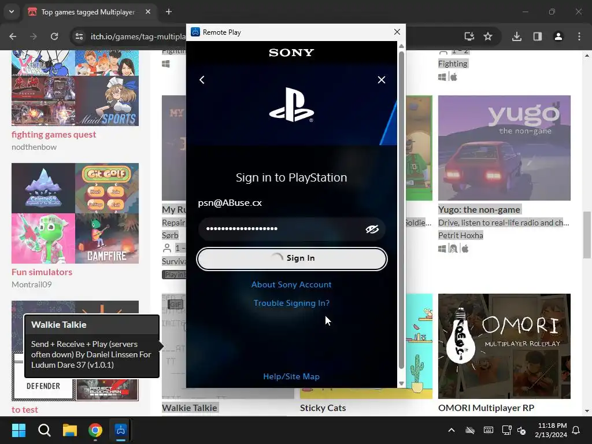Click Apple platform icon under Yugo

point(465,249)
